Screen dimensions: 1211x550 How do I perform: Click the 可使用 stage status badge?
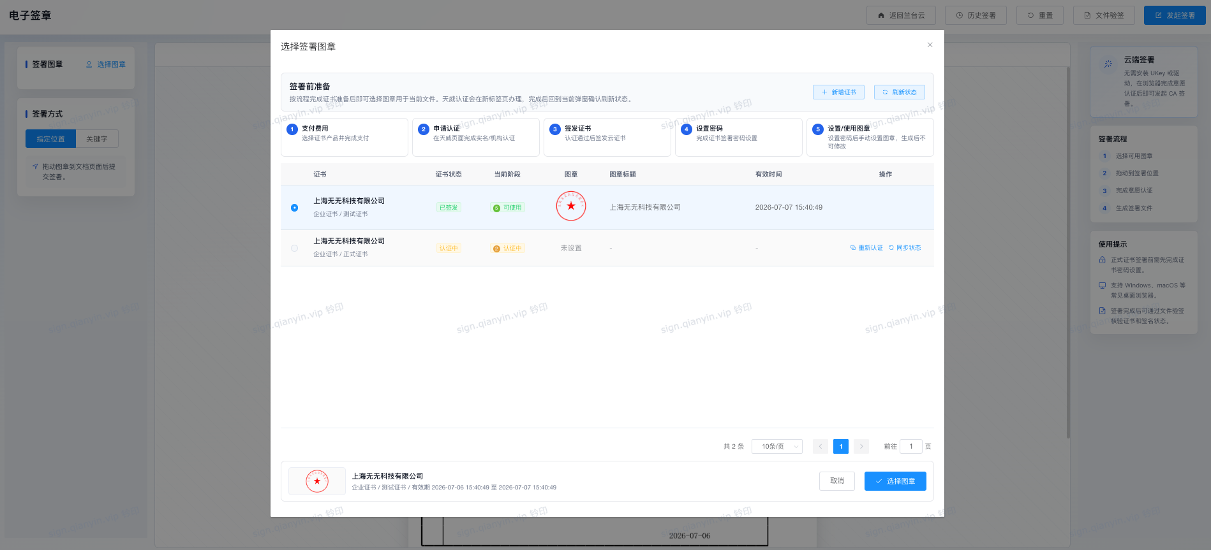[508, 208]
